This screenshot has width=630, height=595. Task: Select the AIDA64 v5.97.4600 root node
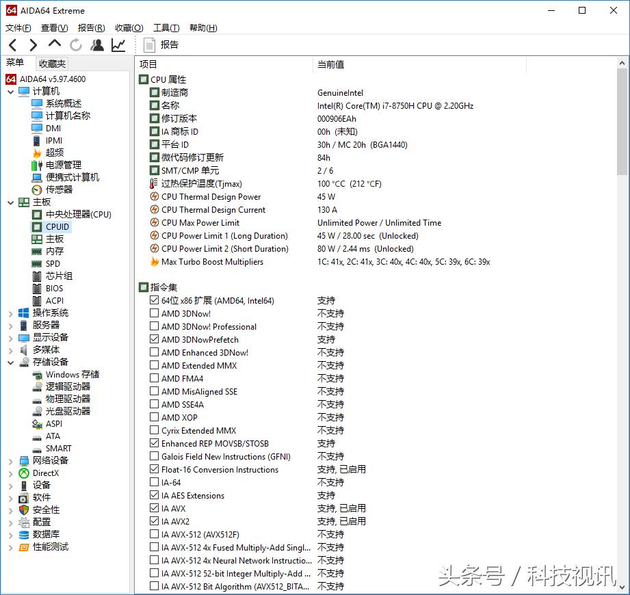pyautogui.click(x=53, y=79)
